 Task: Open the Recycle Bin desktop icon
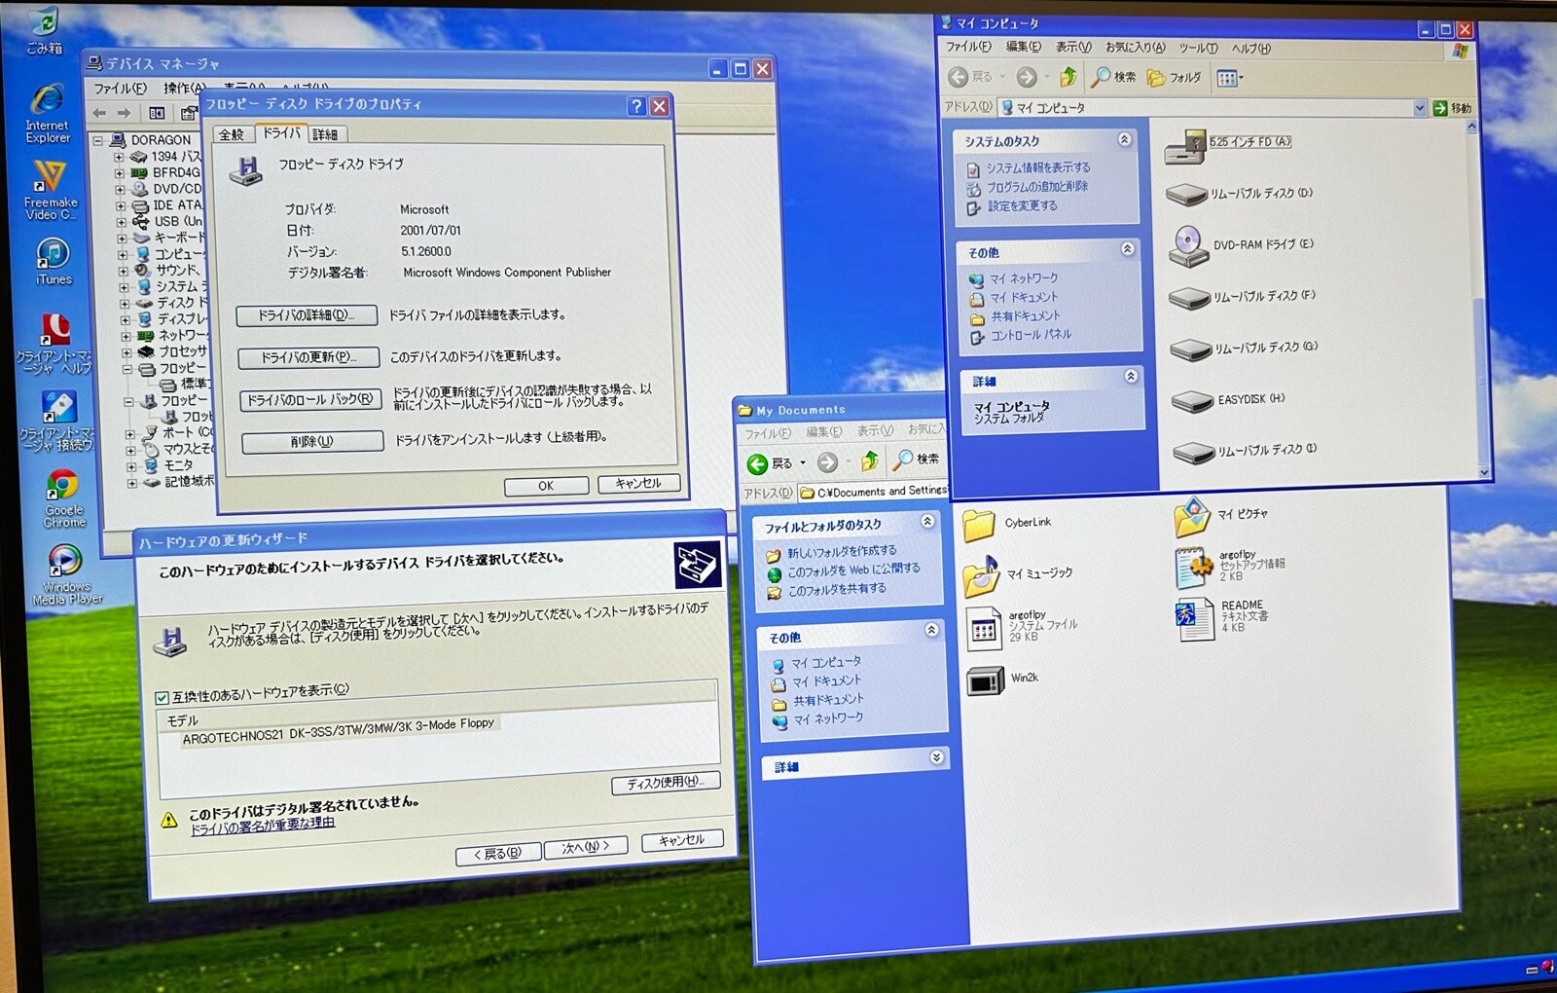click(x=44, y=29)
